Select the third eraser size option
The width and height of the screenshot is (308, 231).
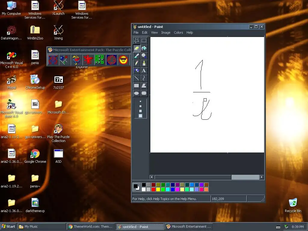click(140, 111)
